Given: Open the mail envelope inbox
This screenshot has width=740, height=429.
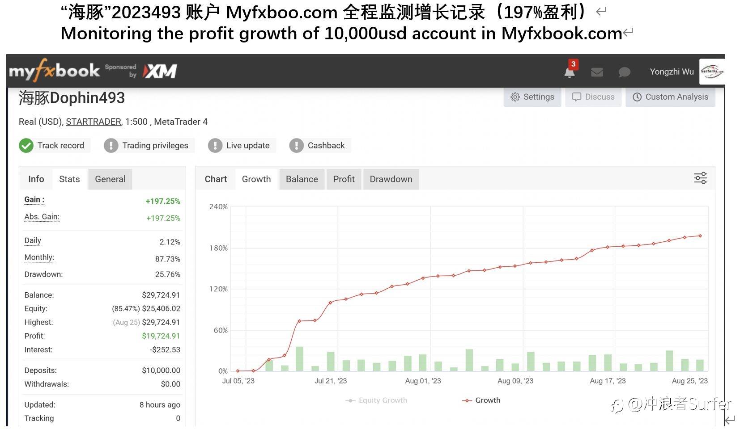Looking at the screenshot, I should pyautogui.click(x=597, y=72).
